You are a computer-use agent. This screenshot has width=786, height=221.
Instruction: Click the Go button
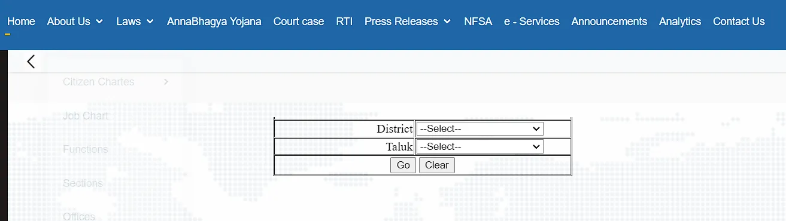(x=403, y=165)
